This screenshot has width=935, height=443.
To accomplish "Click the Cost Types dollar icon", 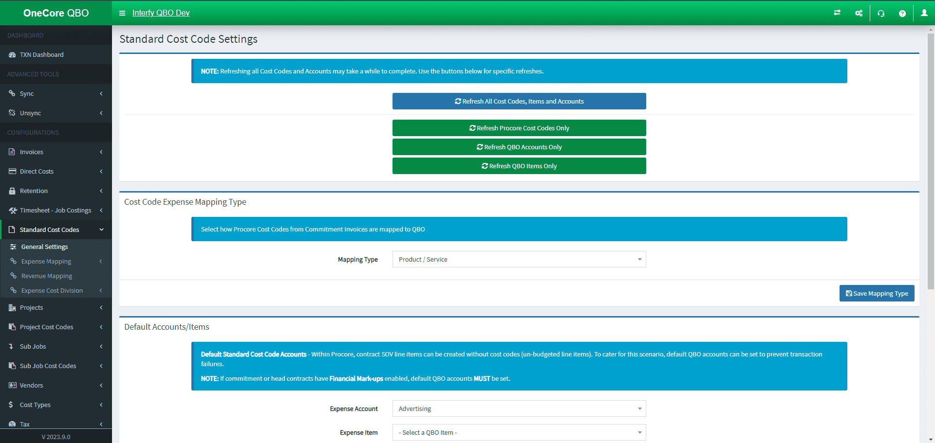I will pyautogui.click(x=11, y=405).
